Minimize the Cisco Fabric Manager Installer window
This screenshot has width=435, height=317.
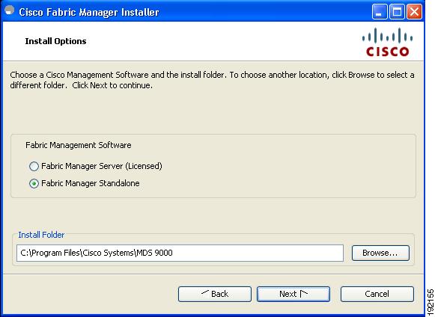380,12
